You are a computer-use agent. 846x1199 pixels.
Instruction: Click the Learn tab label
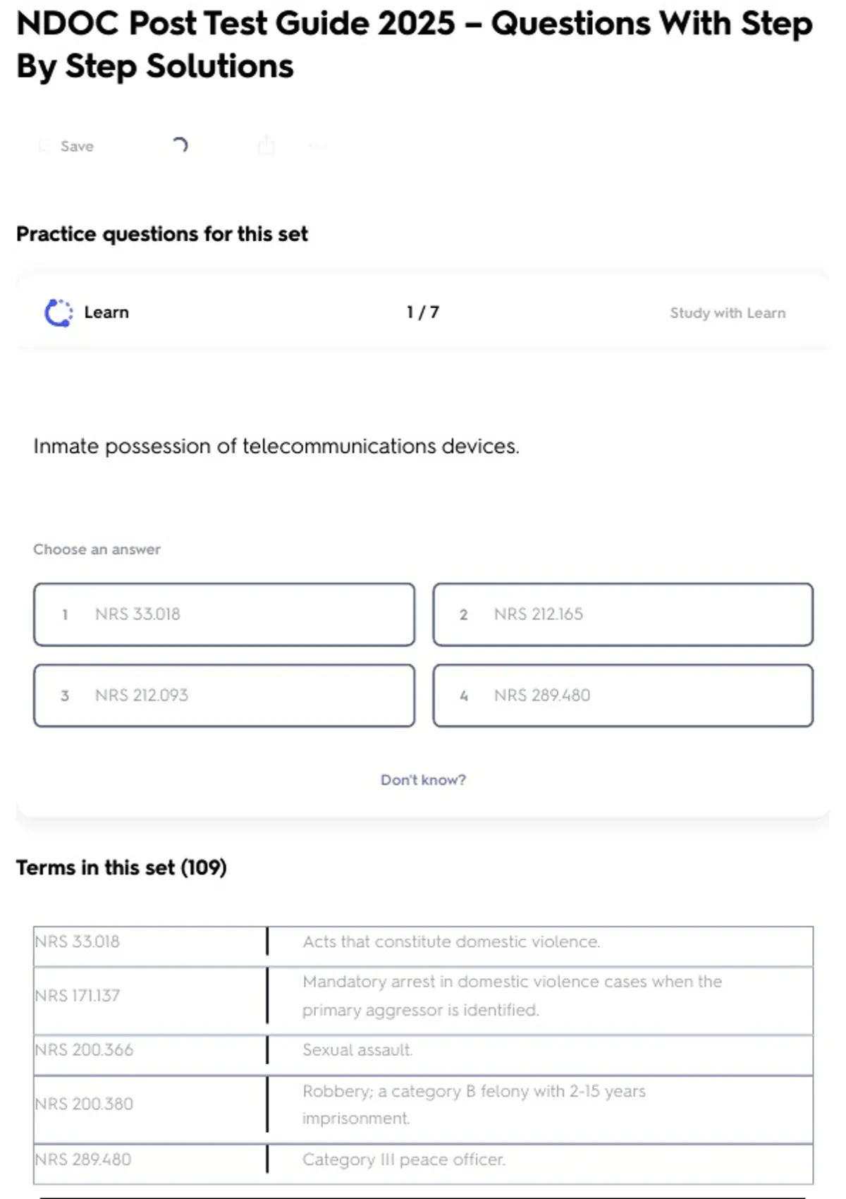tap(106, 312)
